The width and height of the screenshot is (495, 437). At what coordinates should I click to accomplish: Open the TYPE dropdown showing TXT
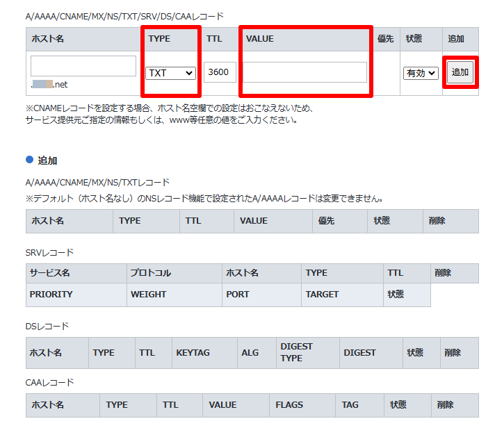click(x=170, y=73)
